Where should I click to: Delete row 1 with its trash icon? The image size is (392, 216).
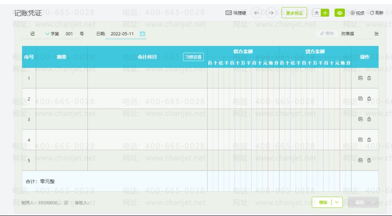(369, 78)
